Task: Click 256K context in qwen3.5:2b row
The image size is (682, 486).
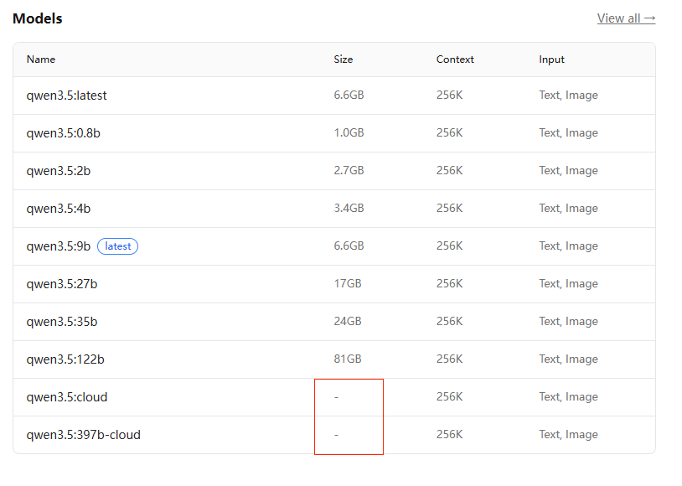Action: (x=449, y=170)
